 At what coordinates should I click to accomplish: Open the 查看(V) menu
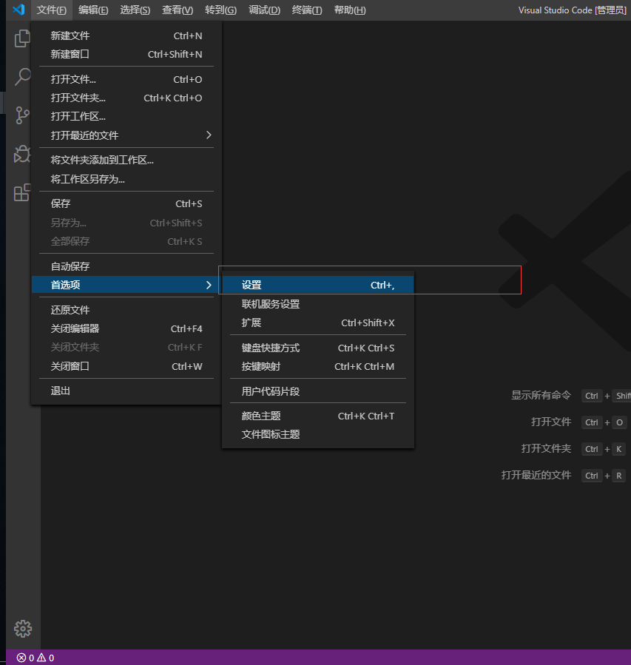(178, 10)
